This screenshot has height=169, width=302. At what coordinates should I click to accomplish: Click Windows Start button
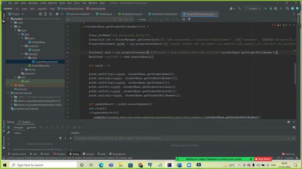(5, 165)
